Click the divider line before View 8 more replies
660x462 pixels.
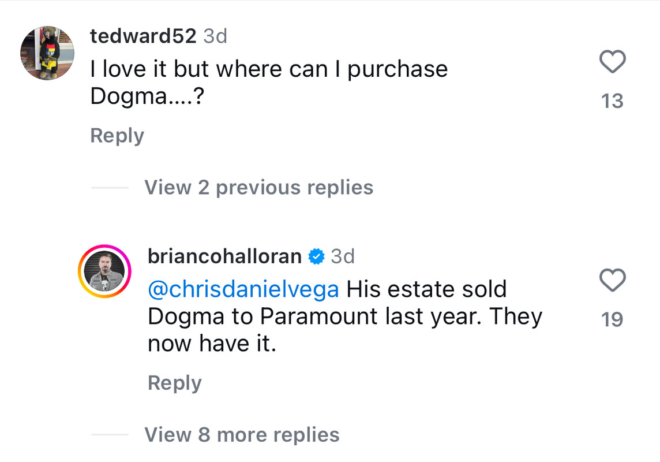tap(110, 435)
